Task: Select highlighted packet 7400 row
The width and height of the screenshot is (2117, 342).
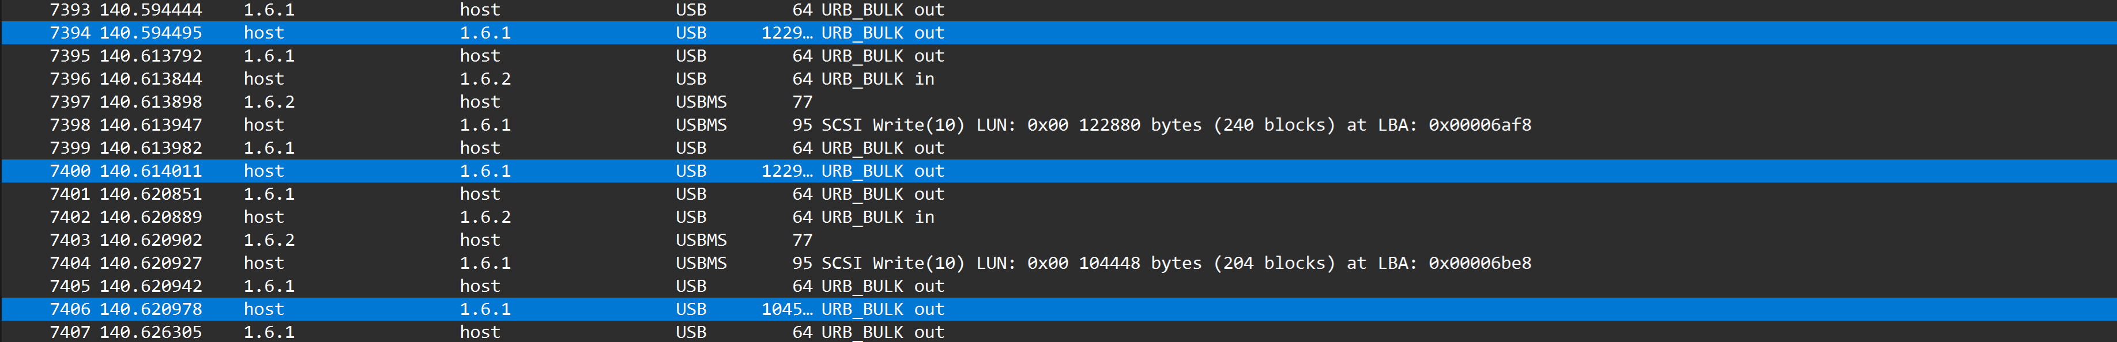Action: click(x=1058, y=170)
